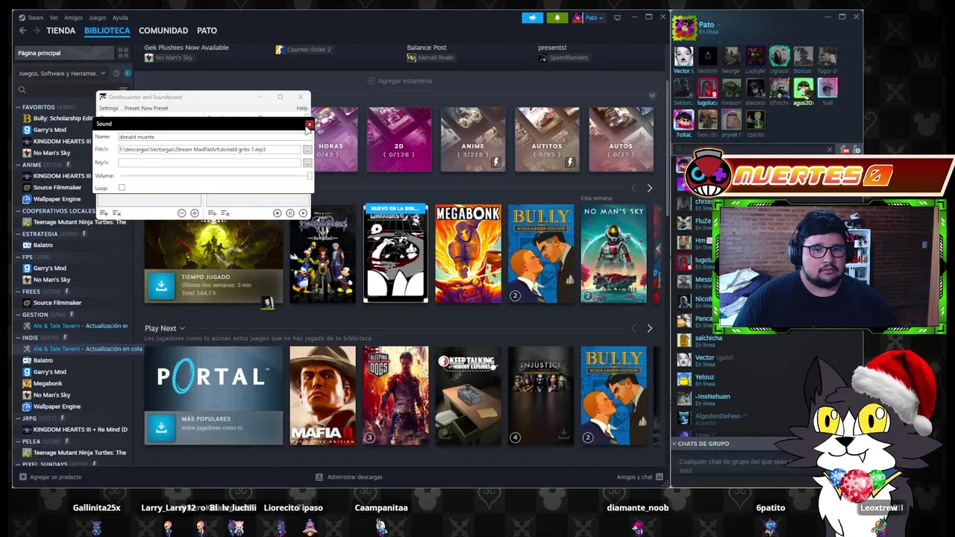Open Vector's avatar in friends panel
The width and height of the screenshot is (955, 537).
click(683, 57)
